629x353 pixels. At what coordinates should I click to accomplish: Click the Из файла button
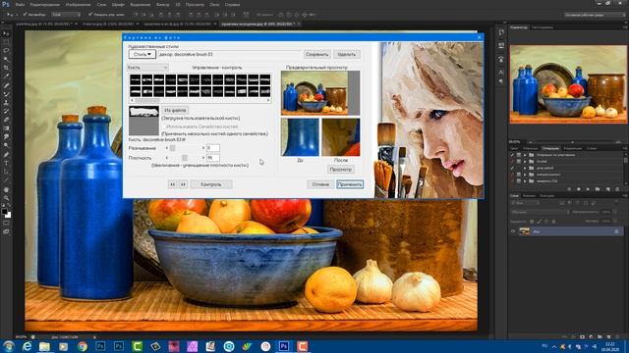[x=175, y=110]
